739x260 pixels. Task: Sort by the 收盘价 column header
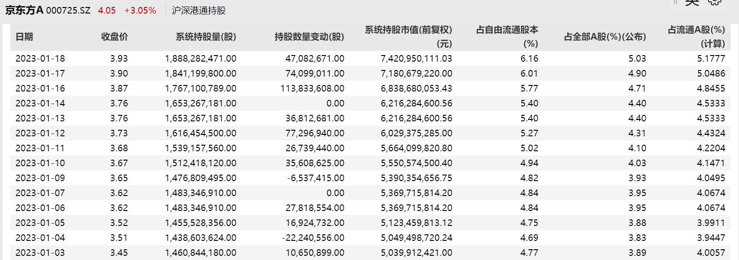115,37
